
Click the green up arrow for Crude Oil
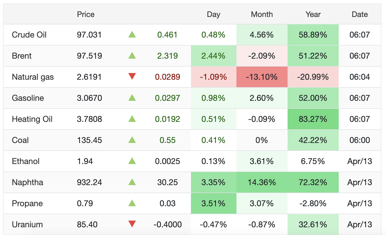[132, 34]
